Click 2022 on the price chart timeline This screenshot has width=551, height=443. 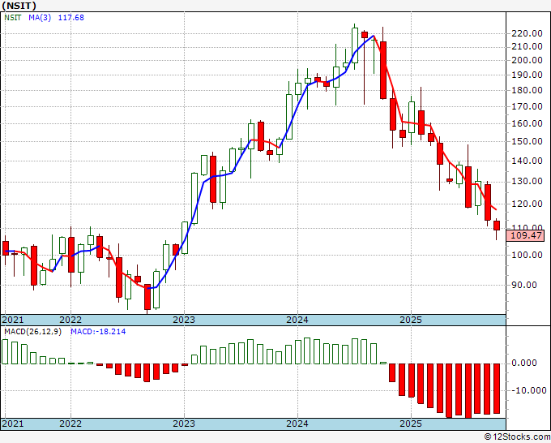(70, 320)
